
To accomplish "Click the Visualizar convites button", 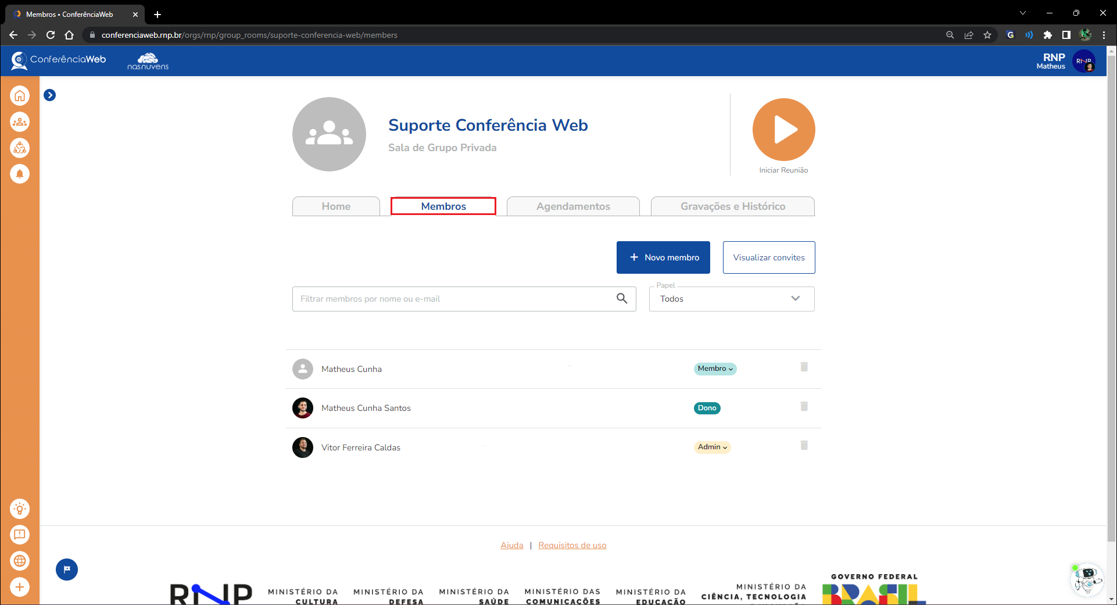I will click(768, 257).
